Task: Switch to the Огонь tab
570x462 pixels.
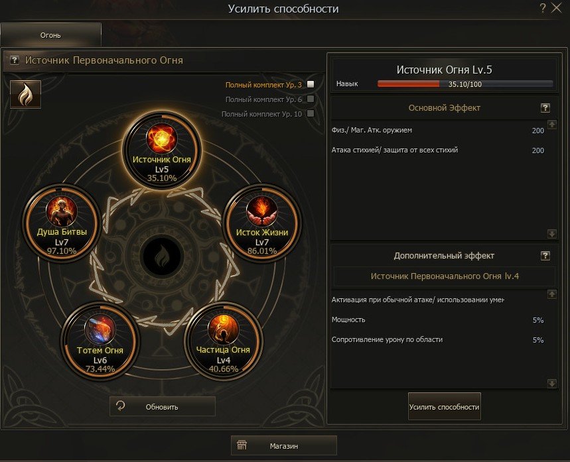Action: point(50,35)
